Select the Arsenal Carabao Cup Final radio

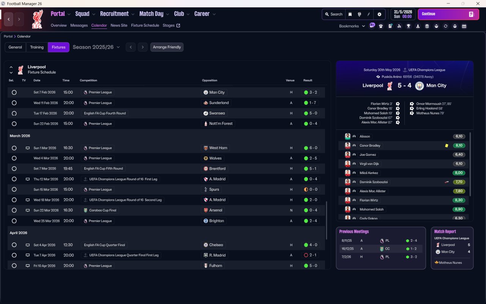click(14, 210)
